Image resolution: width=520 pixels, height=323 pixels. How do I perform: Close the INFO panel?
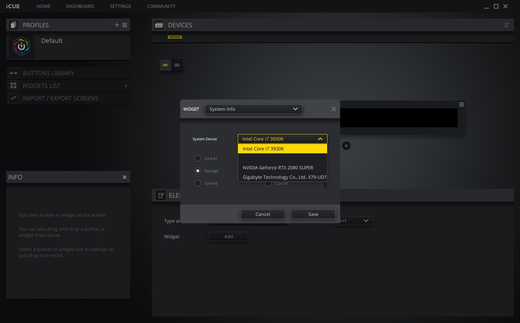124,177
